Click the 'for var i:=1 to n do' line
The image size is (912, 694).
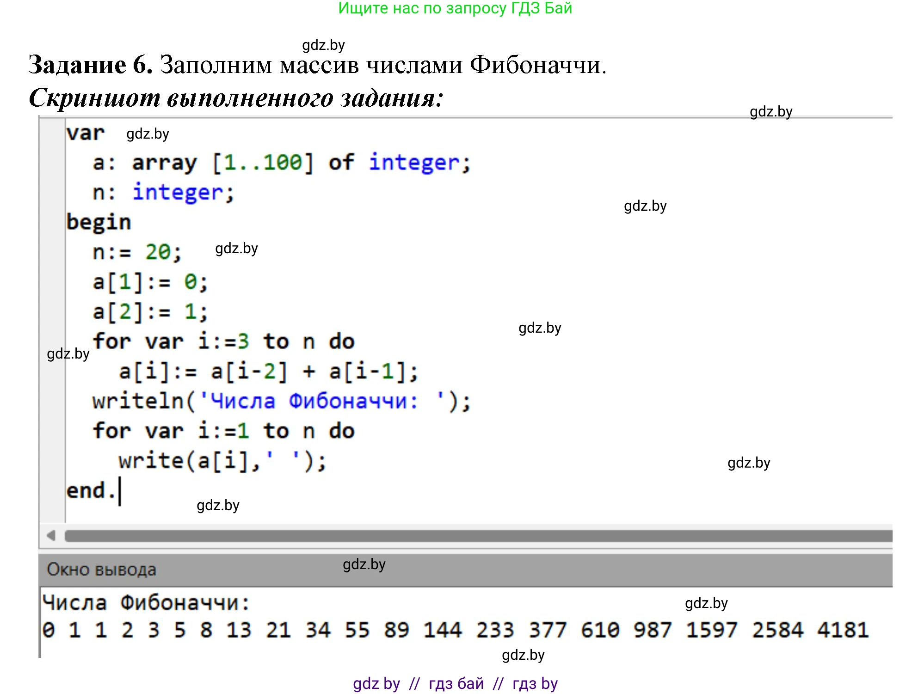223,431
